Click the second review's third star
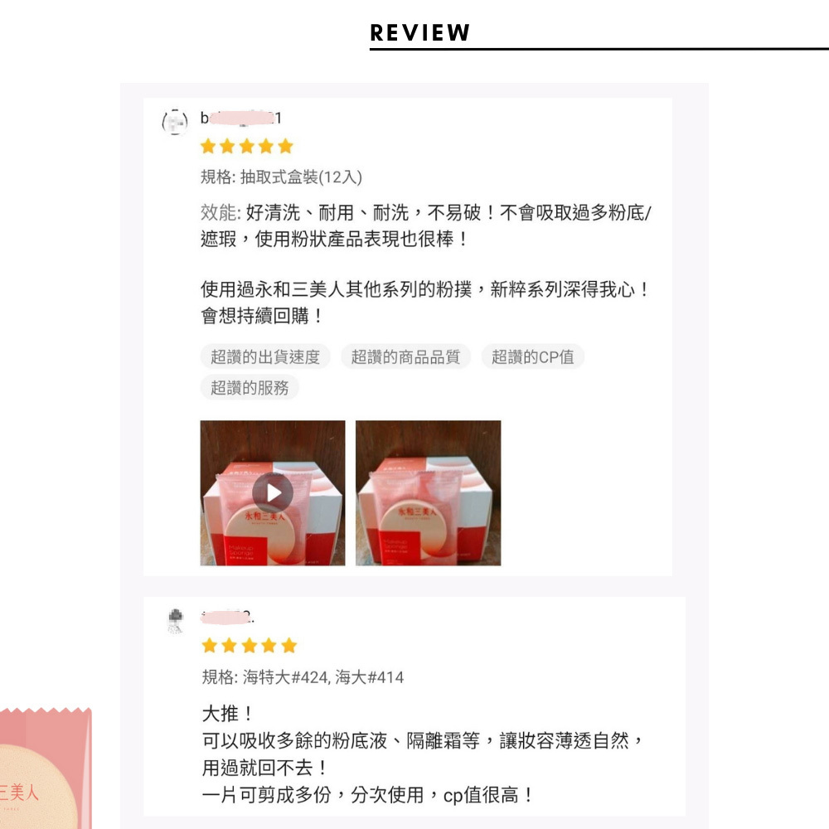 pyautogui.click(x=250, y=646)
